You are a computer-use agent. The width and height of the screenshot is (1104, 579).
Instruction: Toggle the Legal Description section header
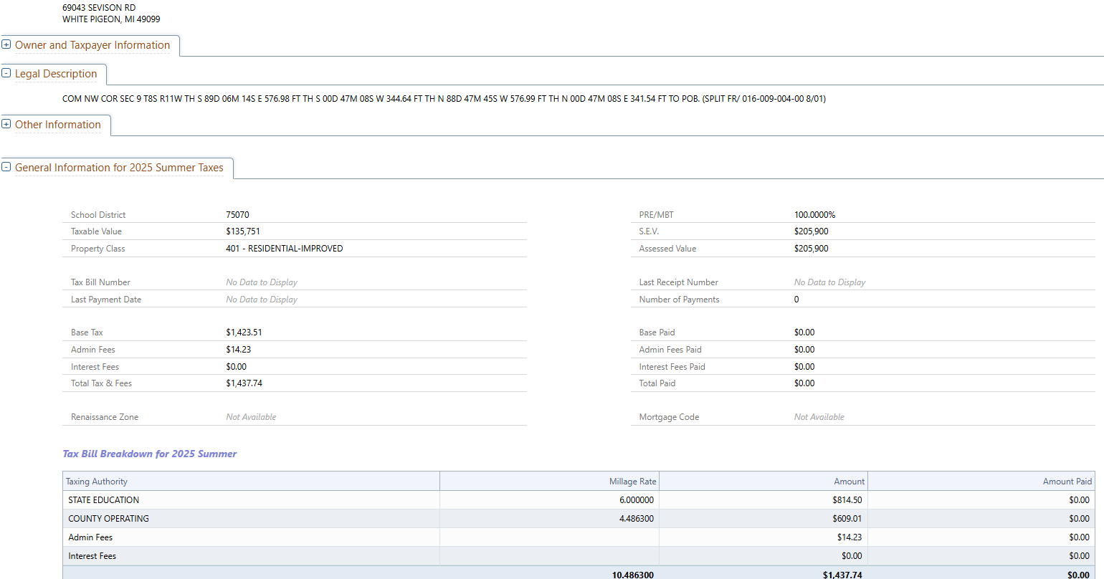pos(56,74)
